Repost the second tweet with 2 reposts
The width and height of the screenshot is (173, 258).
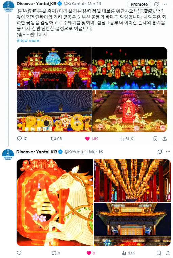pos(56,253)
